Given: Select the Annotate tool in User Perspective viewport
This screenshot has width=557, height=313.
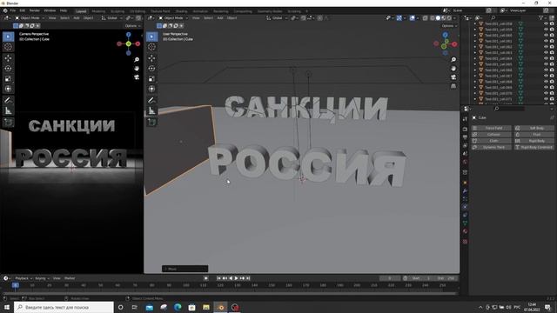Looking at the screenshot, I should tap(151, 101).
